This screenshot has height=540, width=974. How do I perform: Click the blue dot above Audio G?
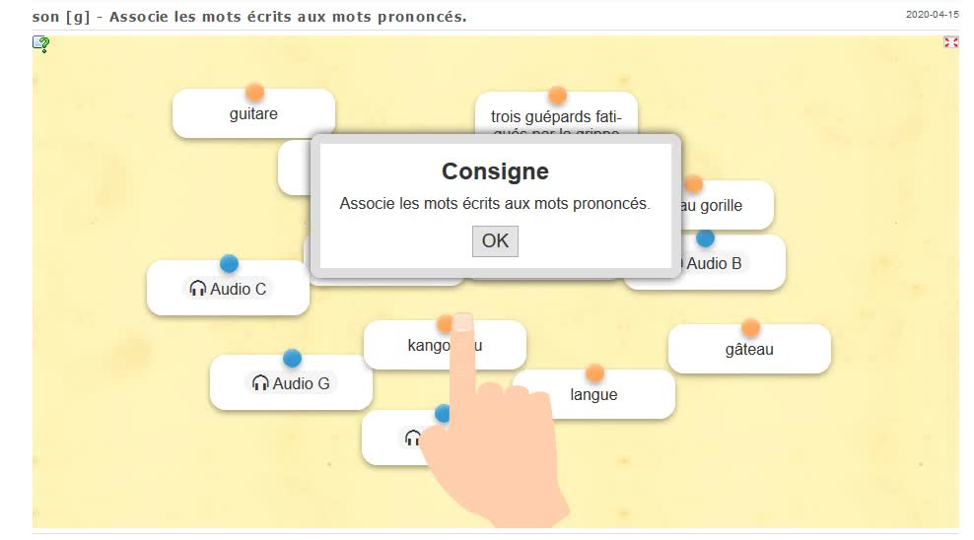click(292, 358)
